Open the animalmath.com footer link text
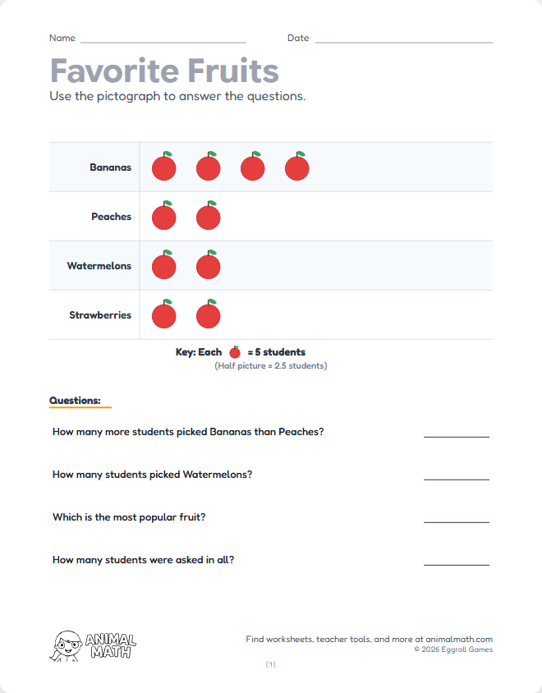The width and height of the screenshot is (542, 693). (459, 639)
